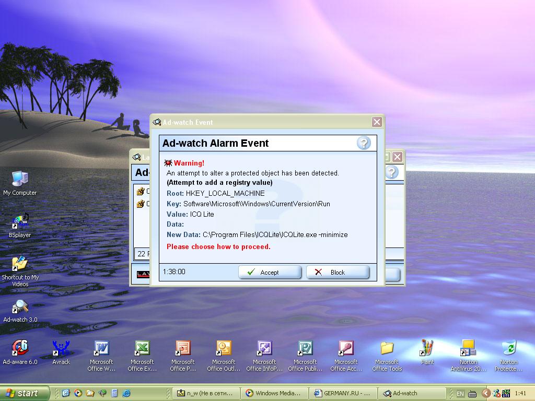Block the ICQ Lite registry change
Screen dimensions: 535x401
(338, 272)
